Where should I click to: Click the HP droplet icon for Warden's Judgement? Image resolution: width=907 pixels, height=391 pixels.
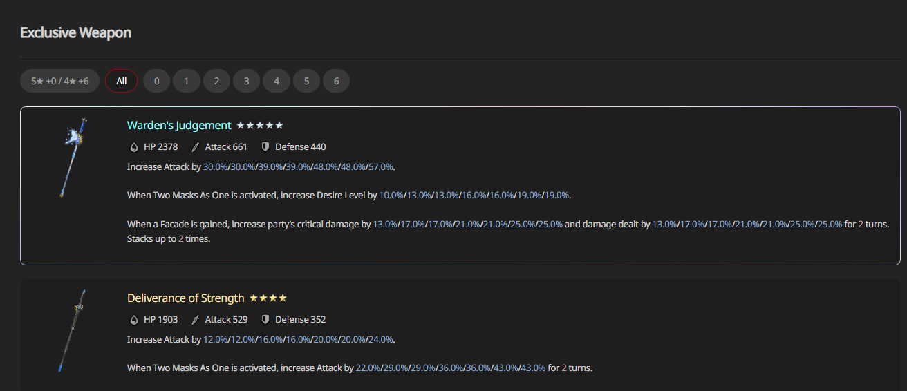(134, 146)
